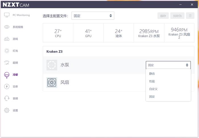Click the 风扇 fan icon
199x138 pixels.
tap(52, 83)
